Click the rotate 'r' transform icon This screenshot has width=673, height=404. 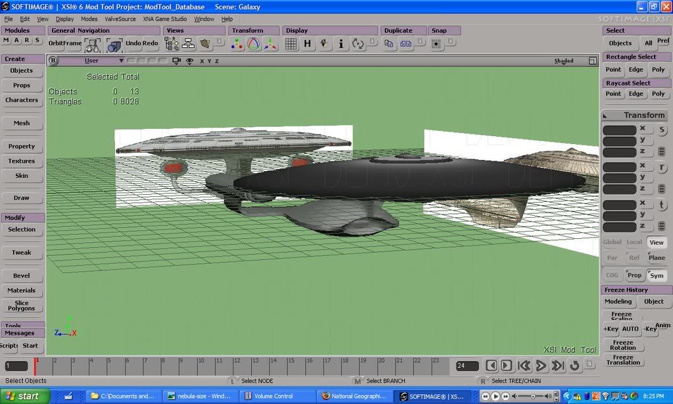tap(662, 168)
